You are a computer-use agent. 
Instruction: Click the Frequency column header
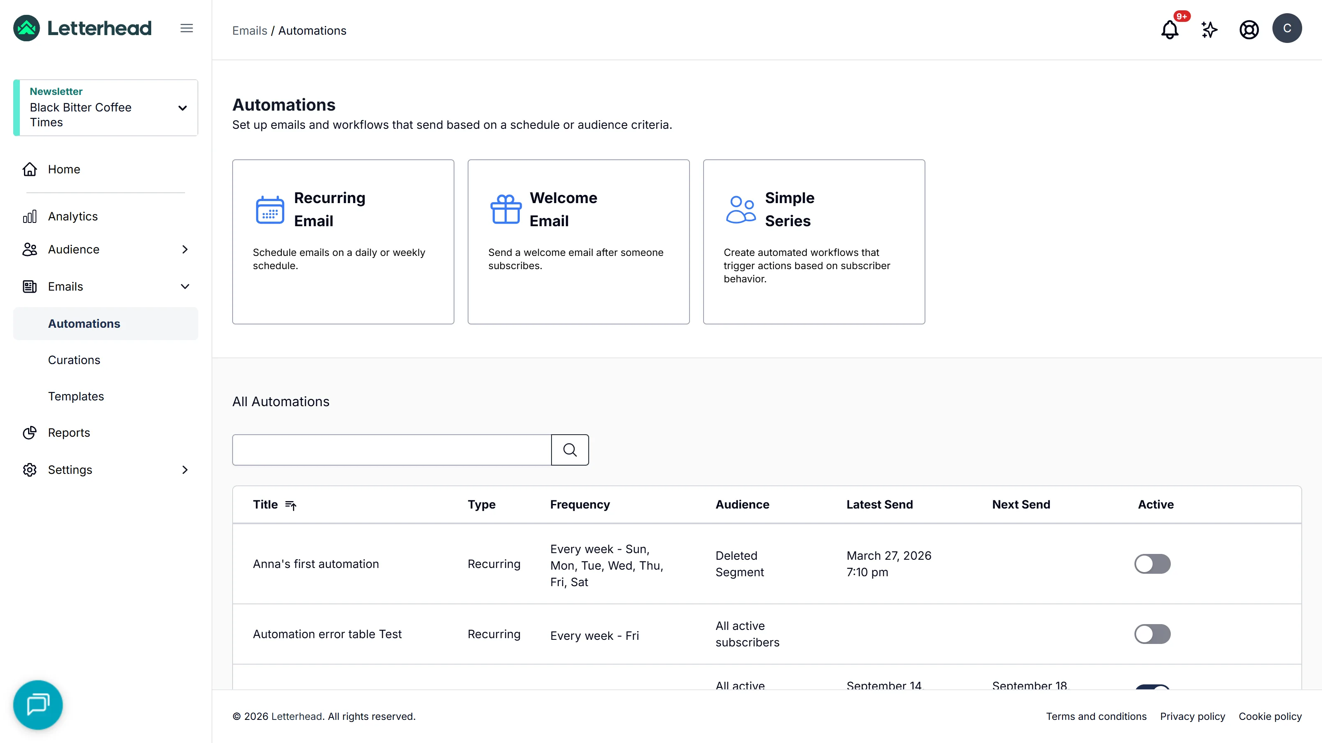tap(580, 504)
